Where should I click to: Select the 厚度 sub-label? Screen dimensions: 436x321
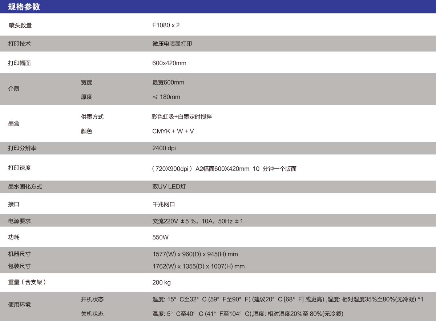(x=86, y=97)
